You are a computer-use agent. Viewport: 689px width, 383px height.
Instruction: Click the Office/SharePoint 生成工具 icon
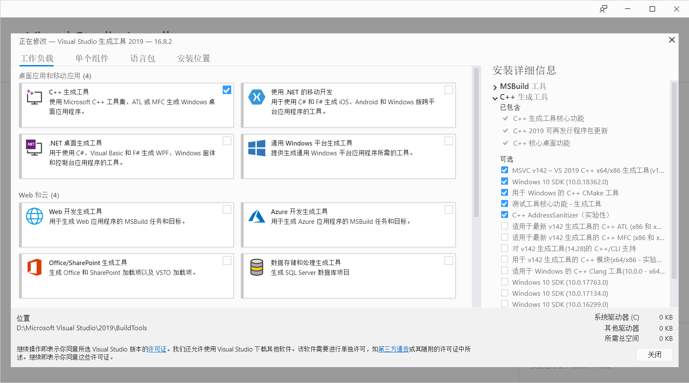click(x=34, y=268)
